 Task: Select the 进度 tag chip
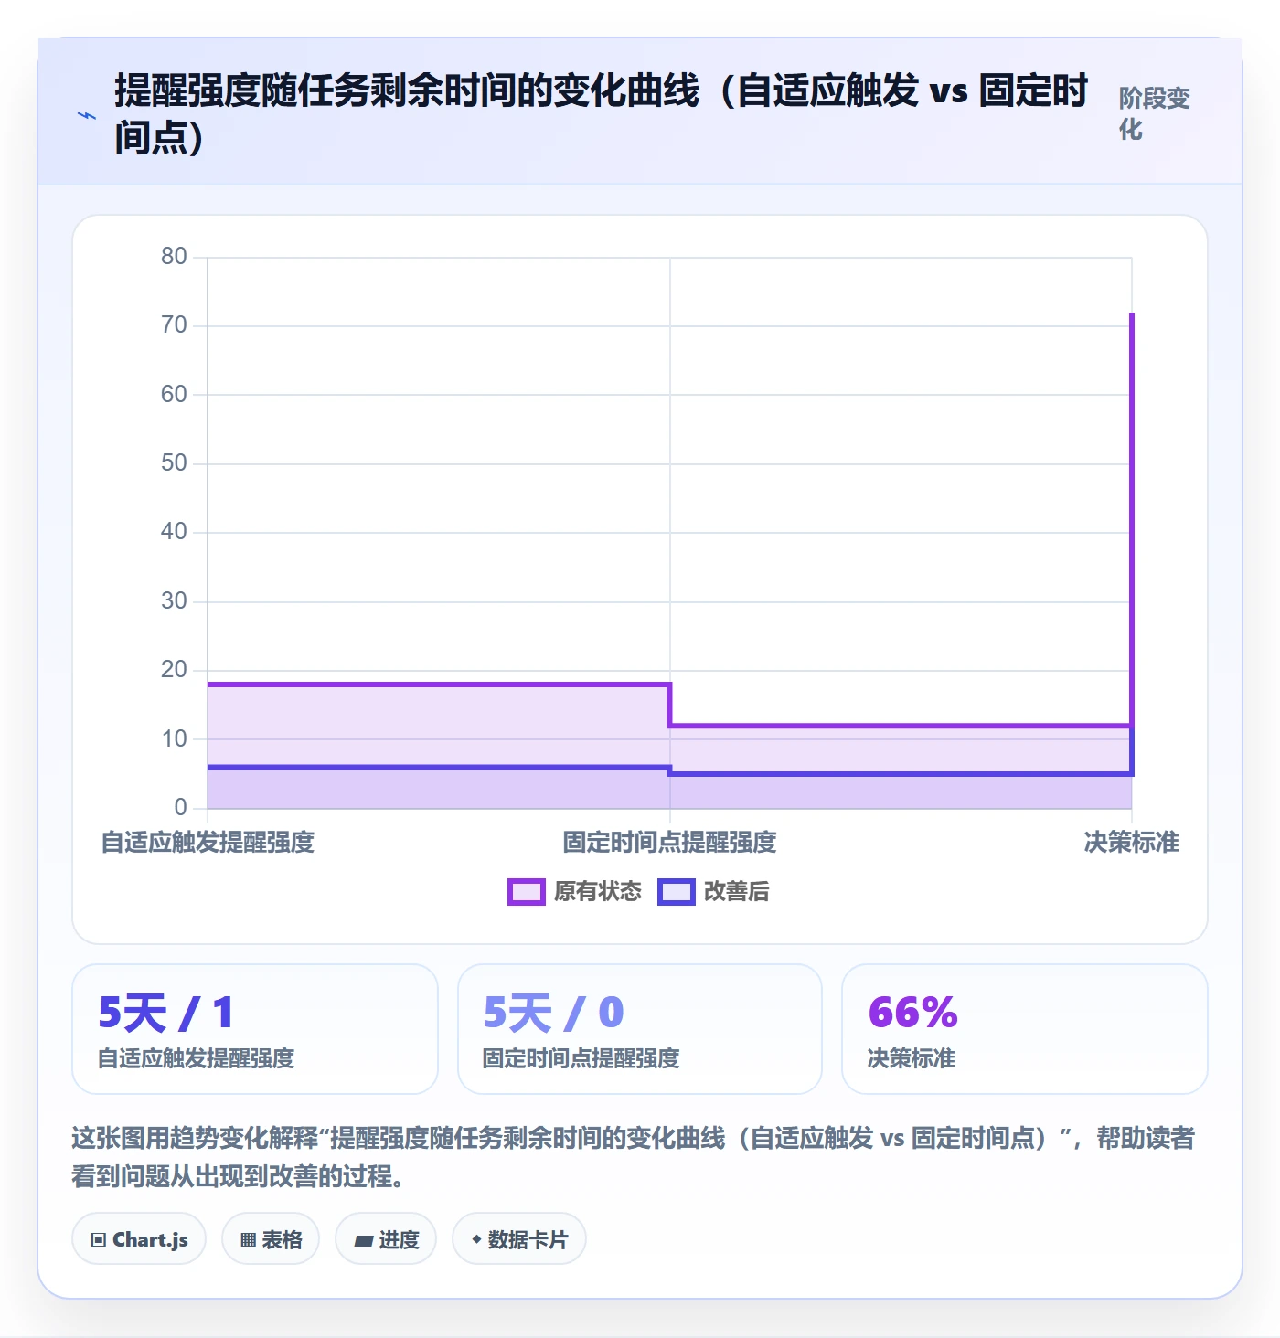click(x=386, y=1239)
